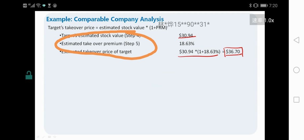Viewport: 304px width, 140px height.
Task: Tap the HD indicator in the status bar
Action: (25, 6)
